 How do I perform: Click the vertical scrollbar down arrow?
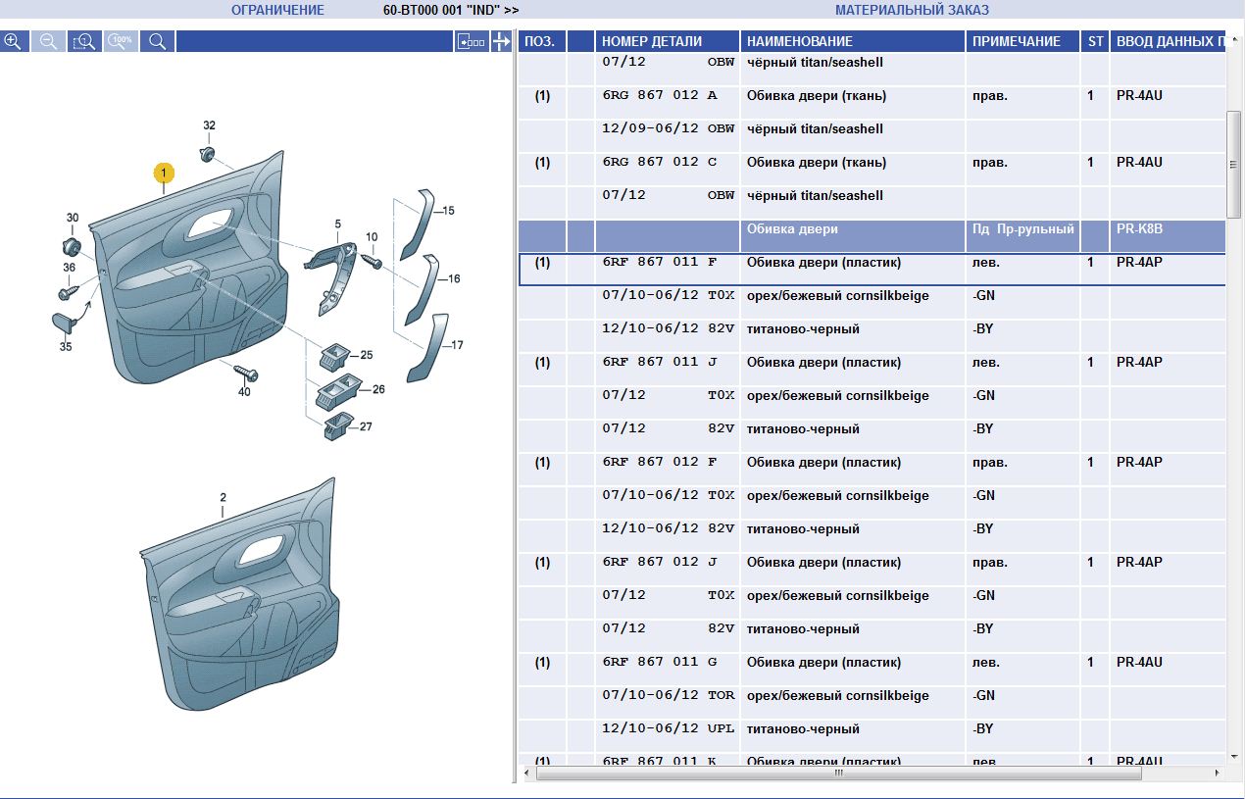coord(1235,756)
